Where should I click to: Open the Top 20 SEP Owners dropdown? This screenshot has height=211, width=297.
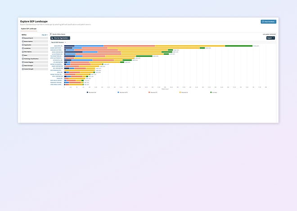click(58, 42)
